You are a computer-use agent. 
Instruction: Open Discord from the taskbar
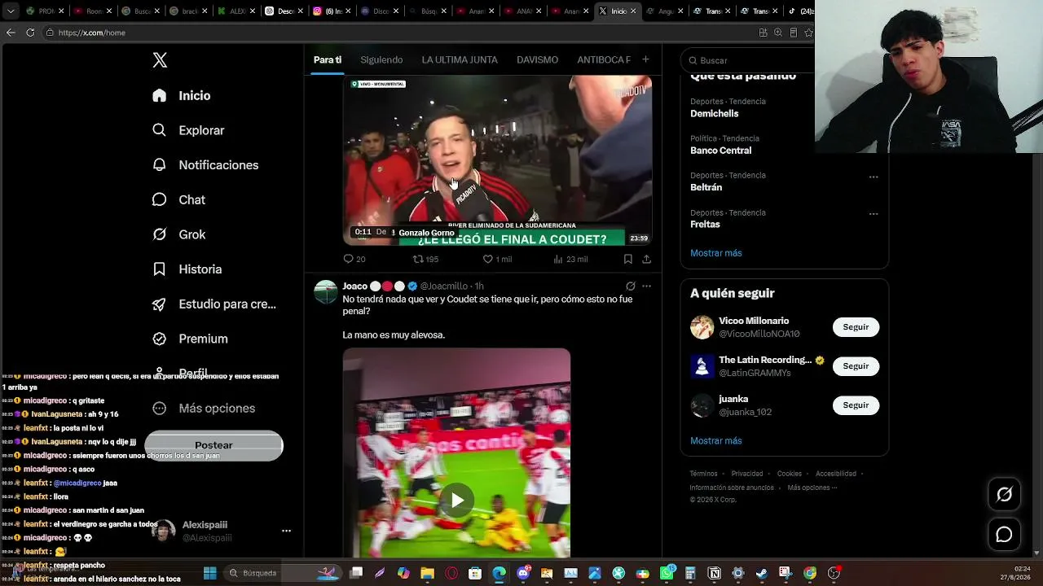tap(523, 573)
